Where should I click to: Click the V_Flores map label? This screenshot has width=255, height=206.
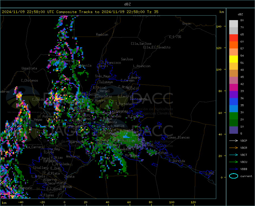click(47, 195)
